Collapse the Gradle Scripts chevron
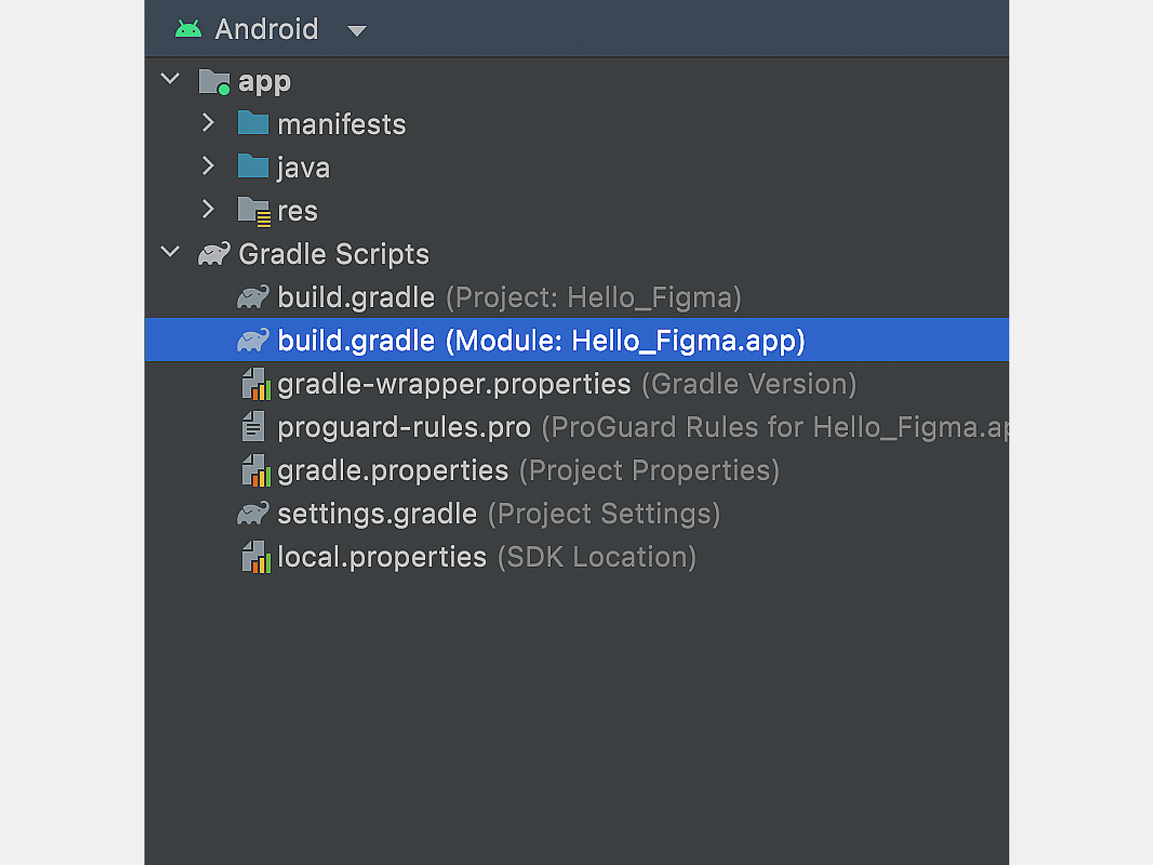 click(171, 252)
